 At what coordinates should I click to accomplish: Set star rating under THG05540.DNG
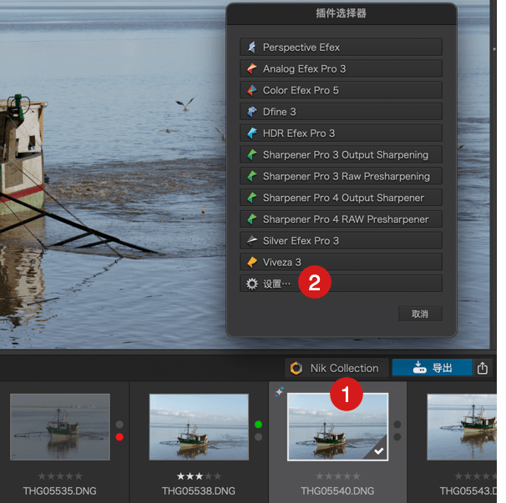coord(337,476)
